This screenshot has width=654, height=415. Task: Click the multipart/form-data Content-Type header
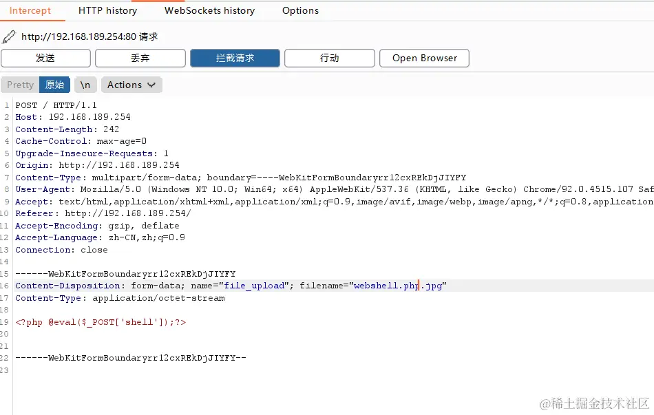(241, 178)
